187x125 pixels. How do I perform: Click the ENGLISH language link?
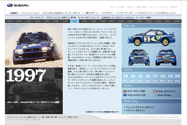pos(174,7)
